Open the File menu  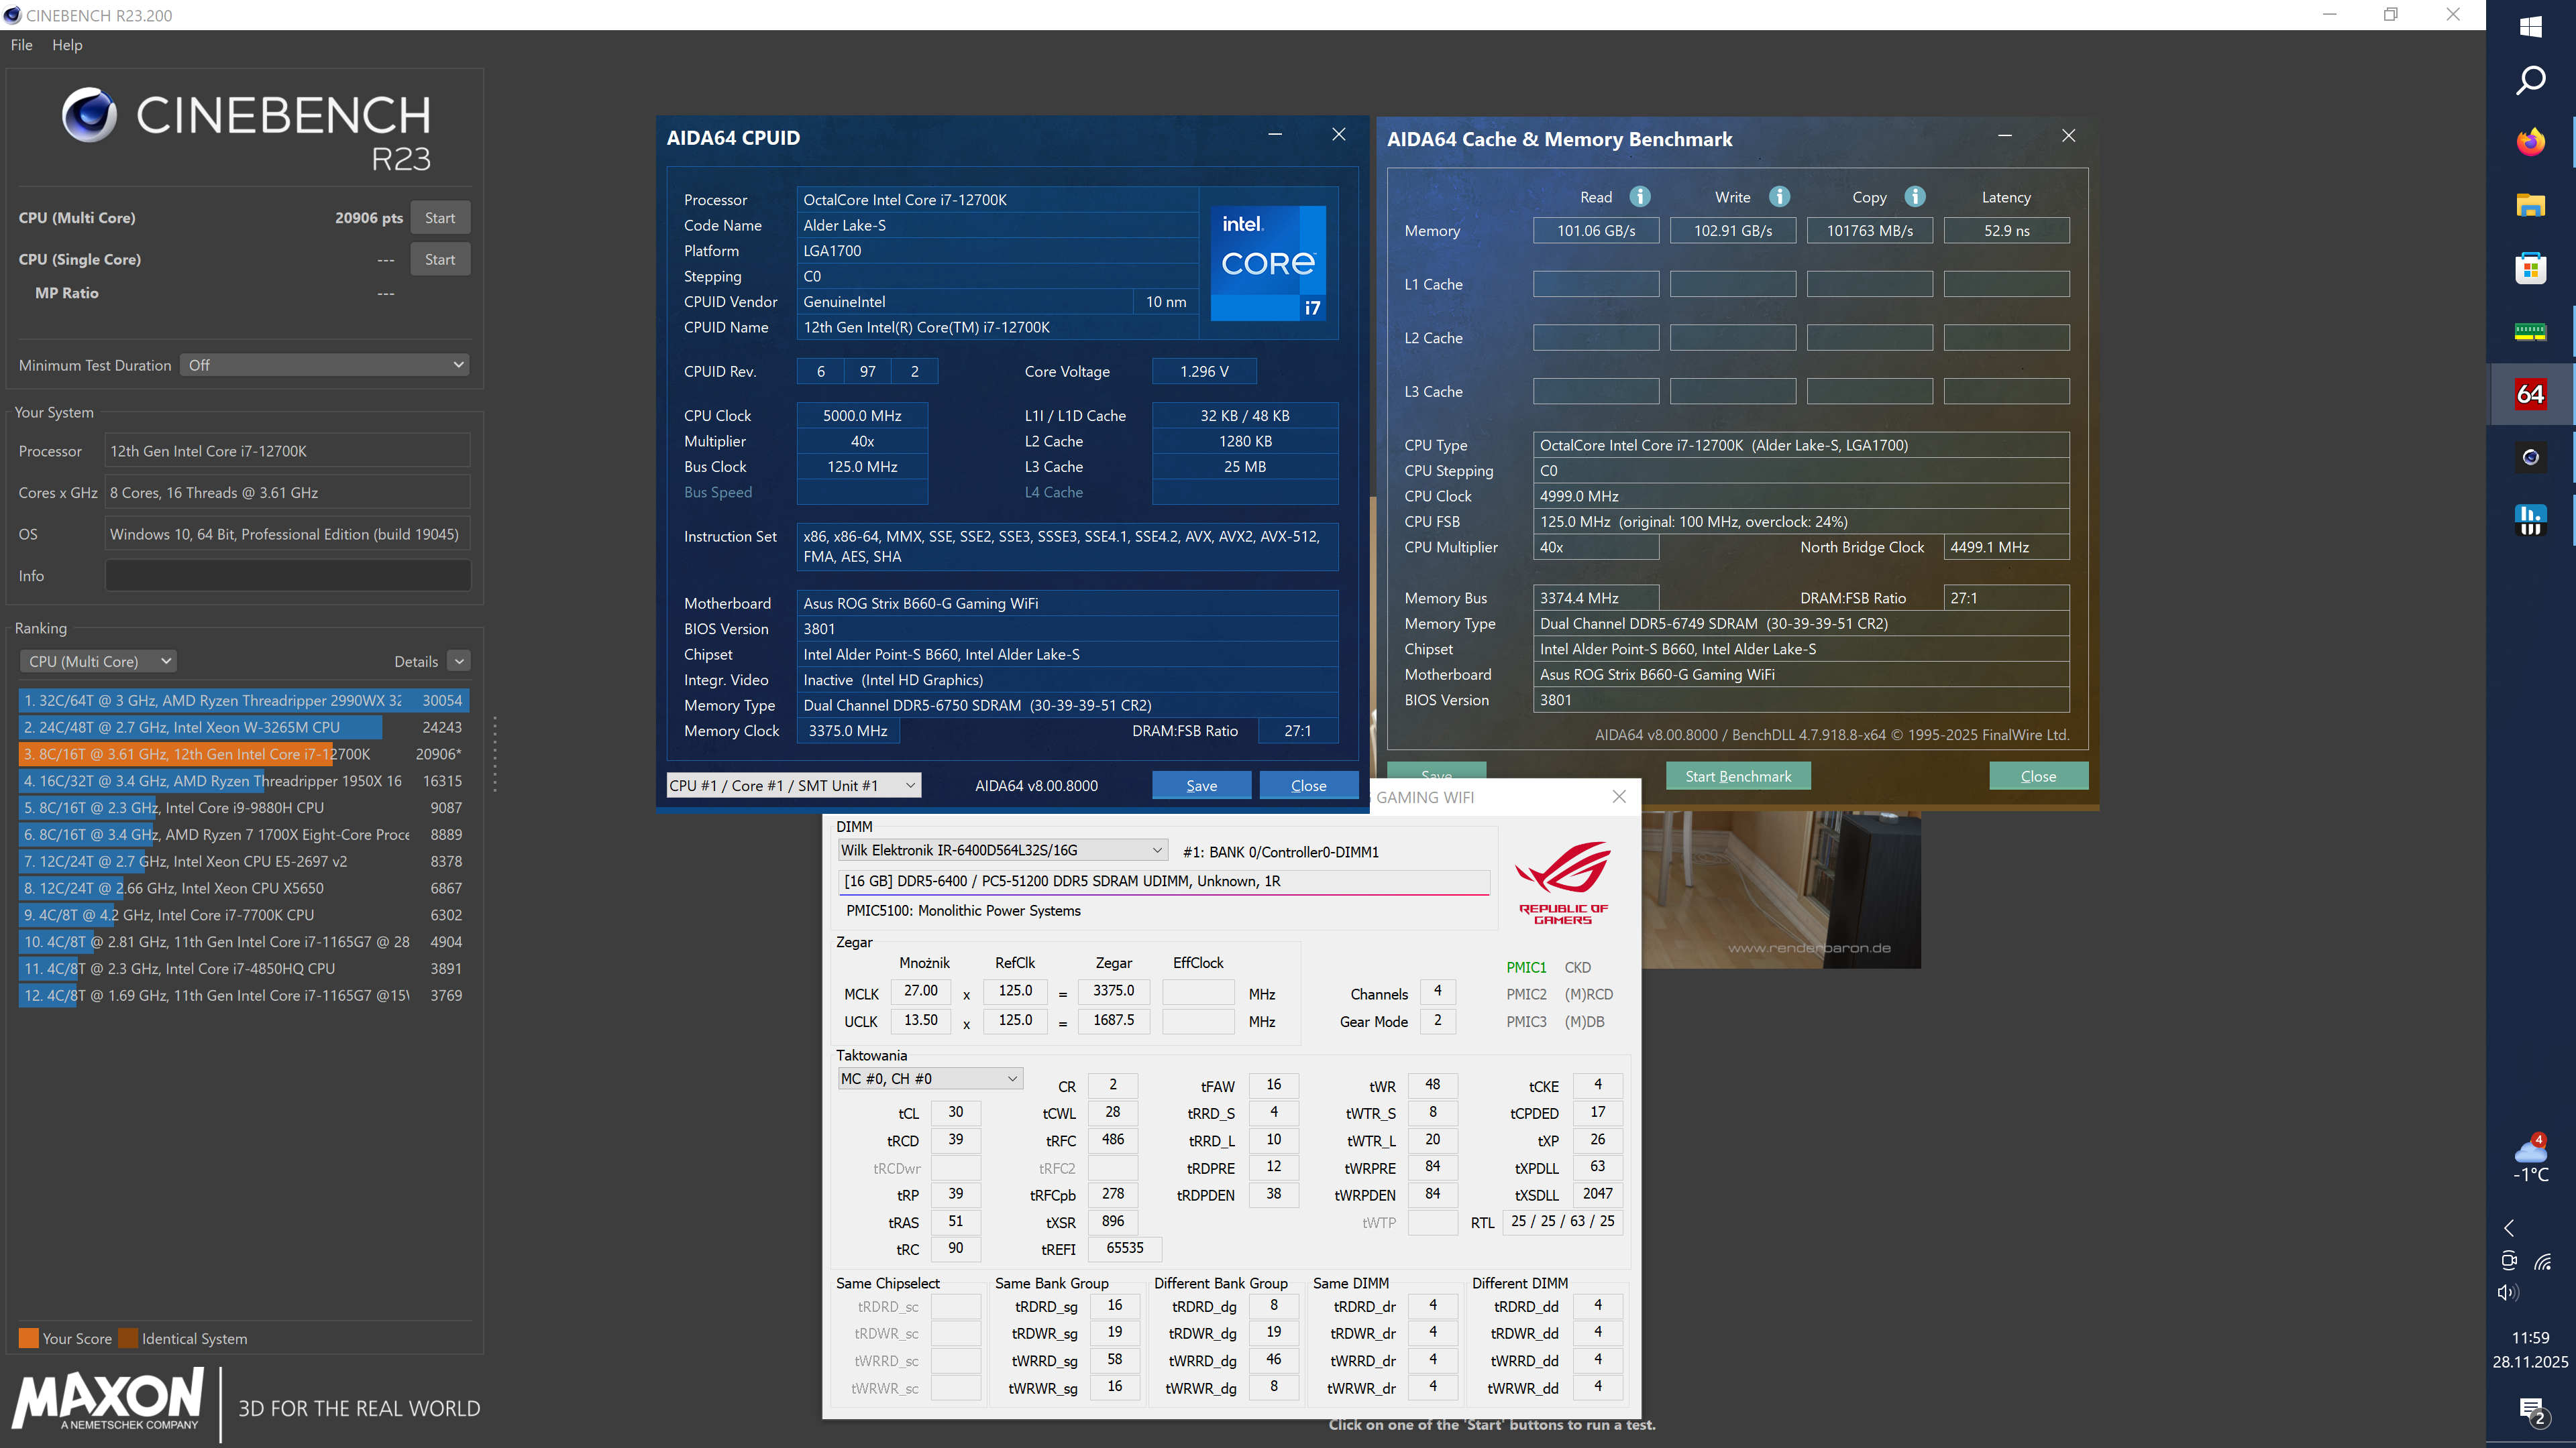[21, 45]
